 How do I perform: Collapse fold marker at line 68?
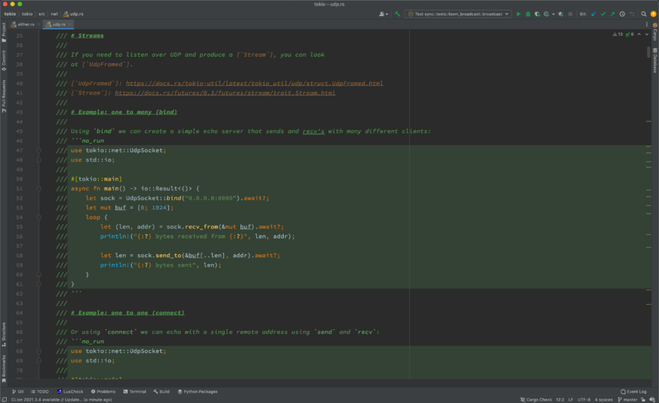pyautogui.click(x=38, y=351)
